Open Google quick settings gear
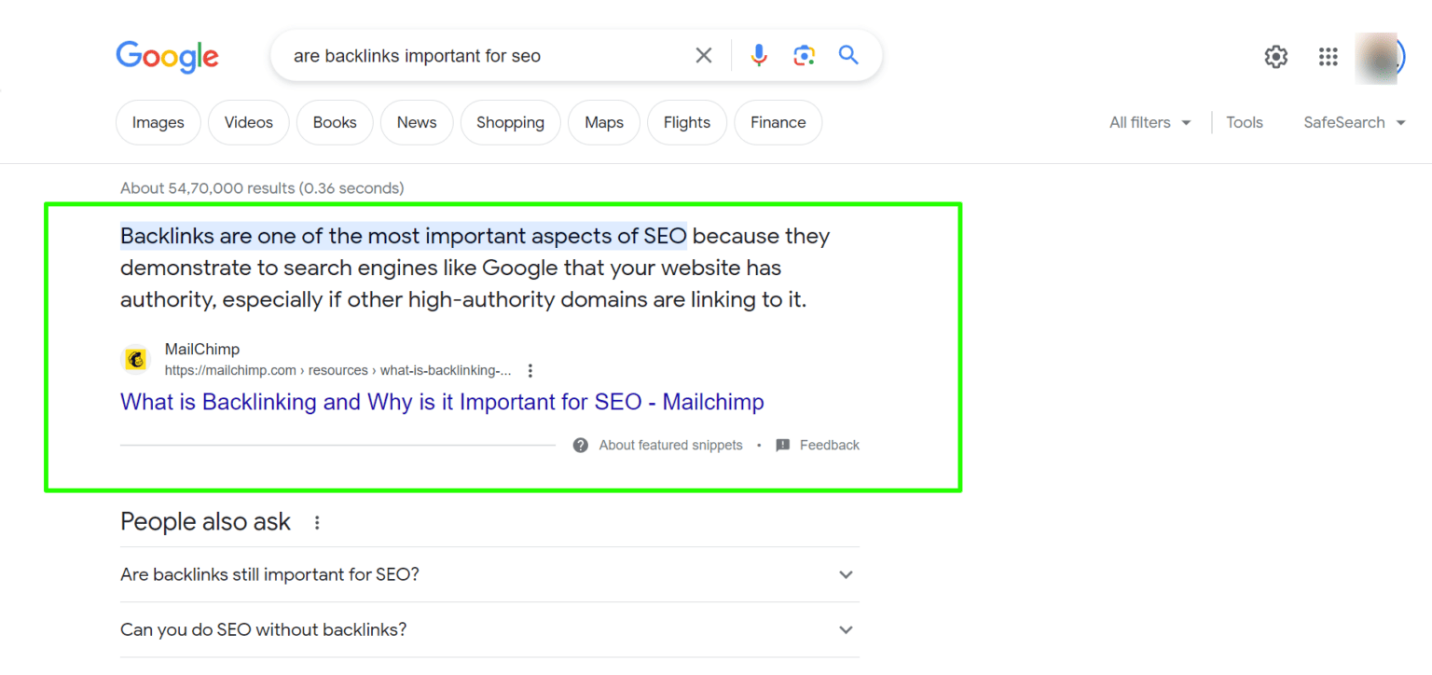This screenshot has width=1432, height=675. 1275,56
